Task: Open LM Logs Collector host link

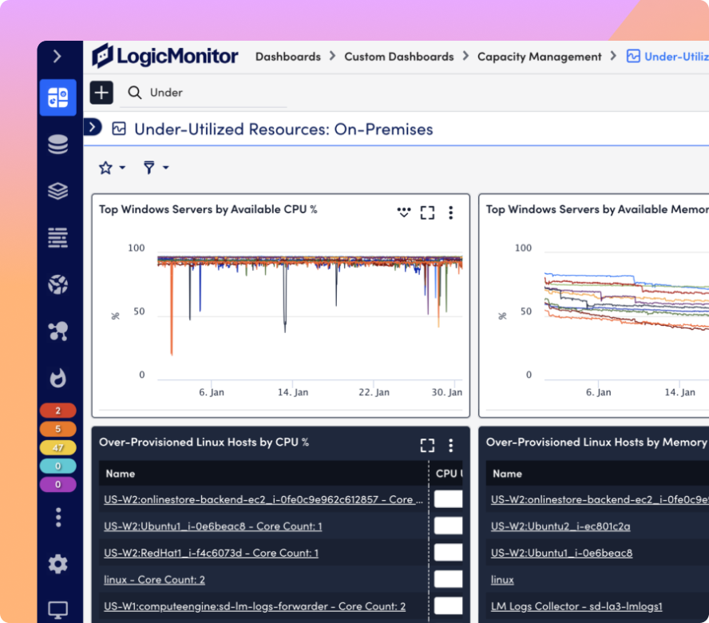Action: (576, 606)
